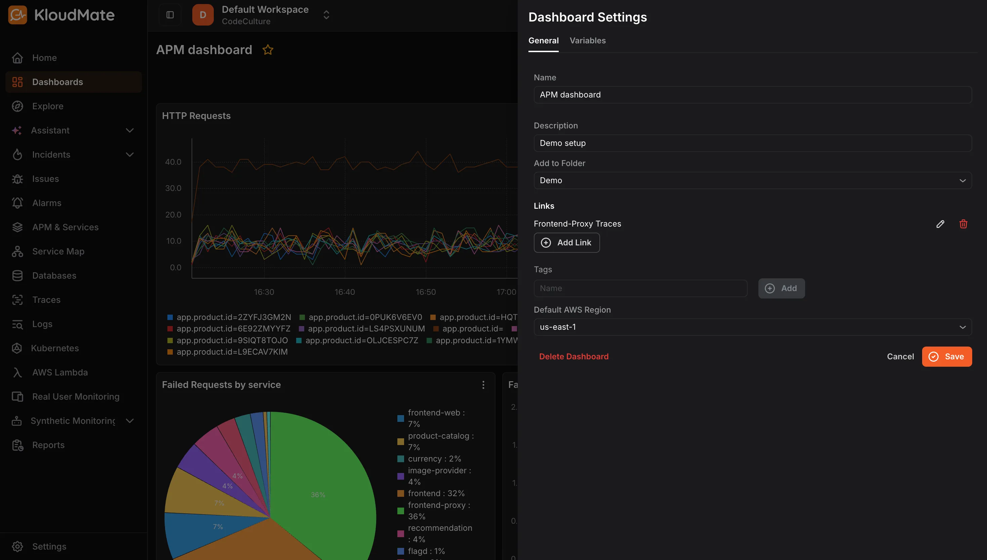
Task: Click the L9ECAV7KIM legend entry
Action: [227, 352]
